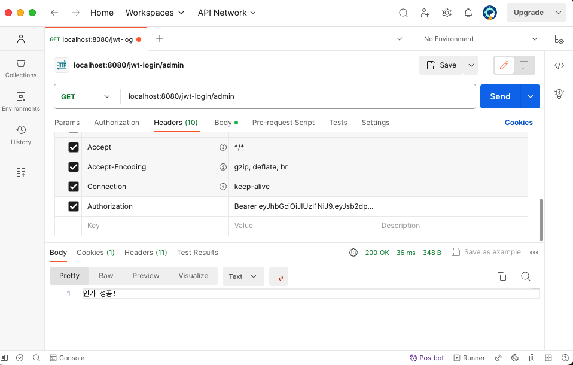Open the code snippet panel icon

(x=559, y=65)
